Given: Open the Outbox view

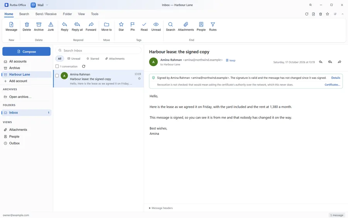Looking at the screenshot, I should (26, 143).
